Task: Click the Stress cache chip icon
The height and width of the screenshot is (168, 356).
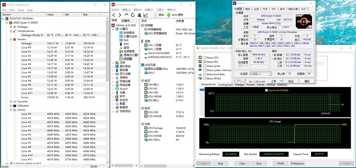Action: [x=200, y=66]
